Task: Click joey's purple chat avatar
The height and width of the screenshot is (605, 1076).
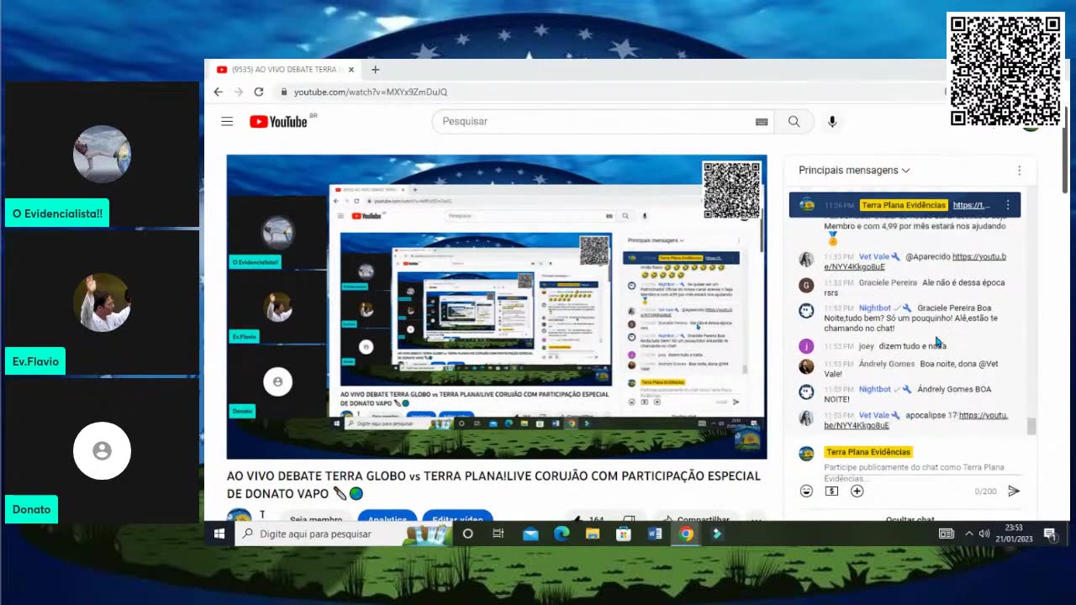Action: (806, 346)
